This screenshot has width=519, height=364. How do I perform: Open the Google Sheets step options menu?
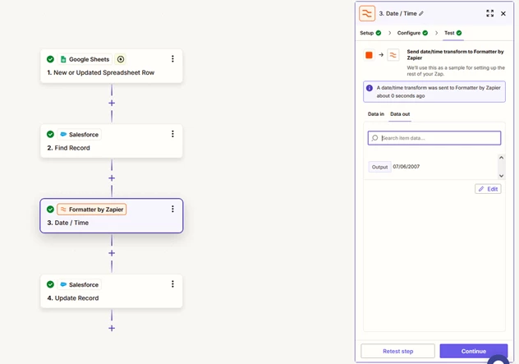click(x=172, y=59)
